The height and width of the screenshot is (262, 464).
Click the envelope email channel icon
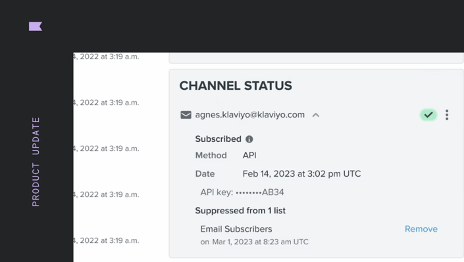[x=186, y=115]
